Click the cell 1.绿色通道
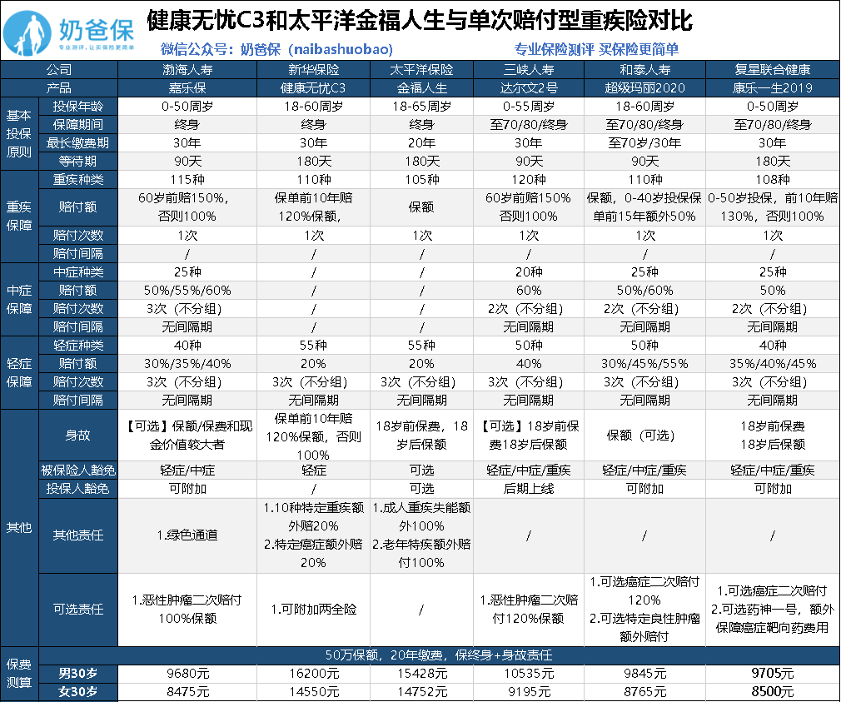841x702 pixels. point(187,535)
